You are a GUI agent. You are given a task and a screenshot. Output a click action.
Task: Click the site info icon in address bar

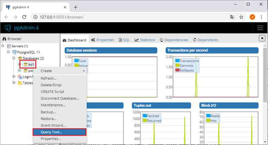(36, 17)
